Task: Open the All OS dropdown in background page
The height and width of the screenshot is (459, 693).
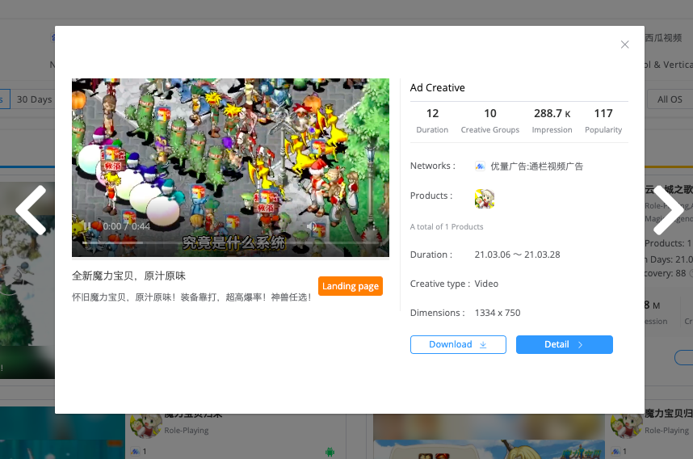Action: (x=670, y=99)
